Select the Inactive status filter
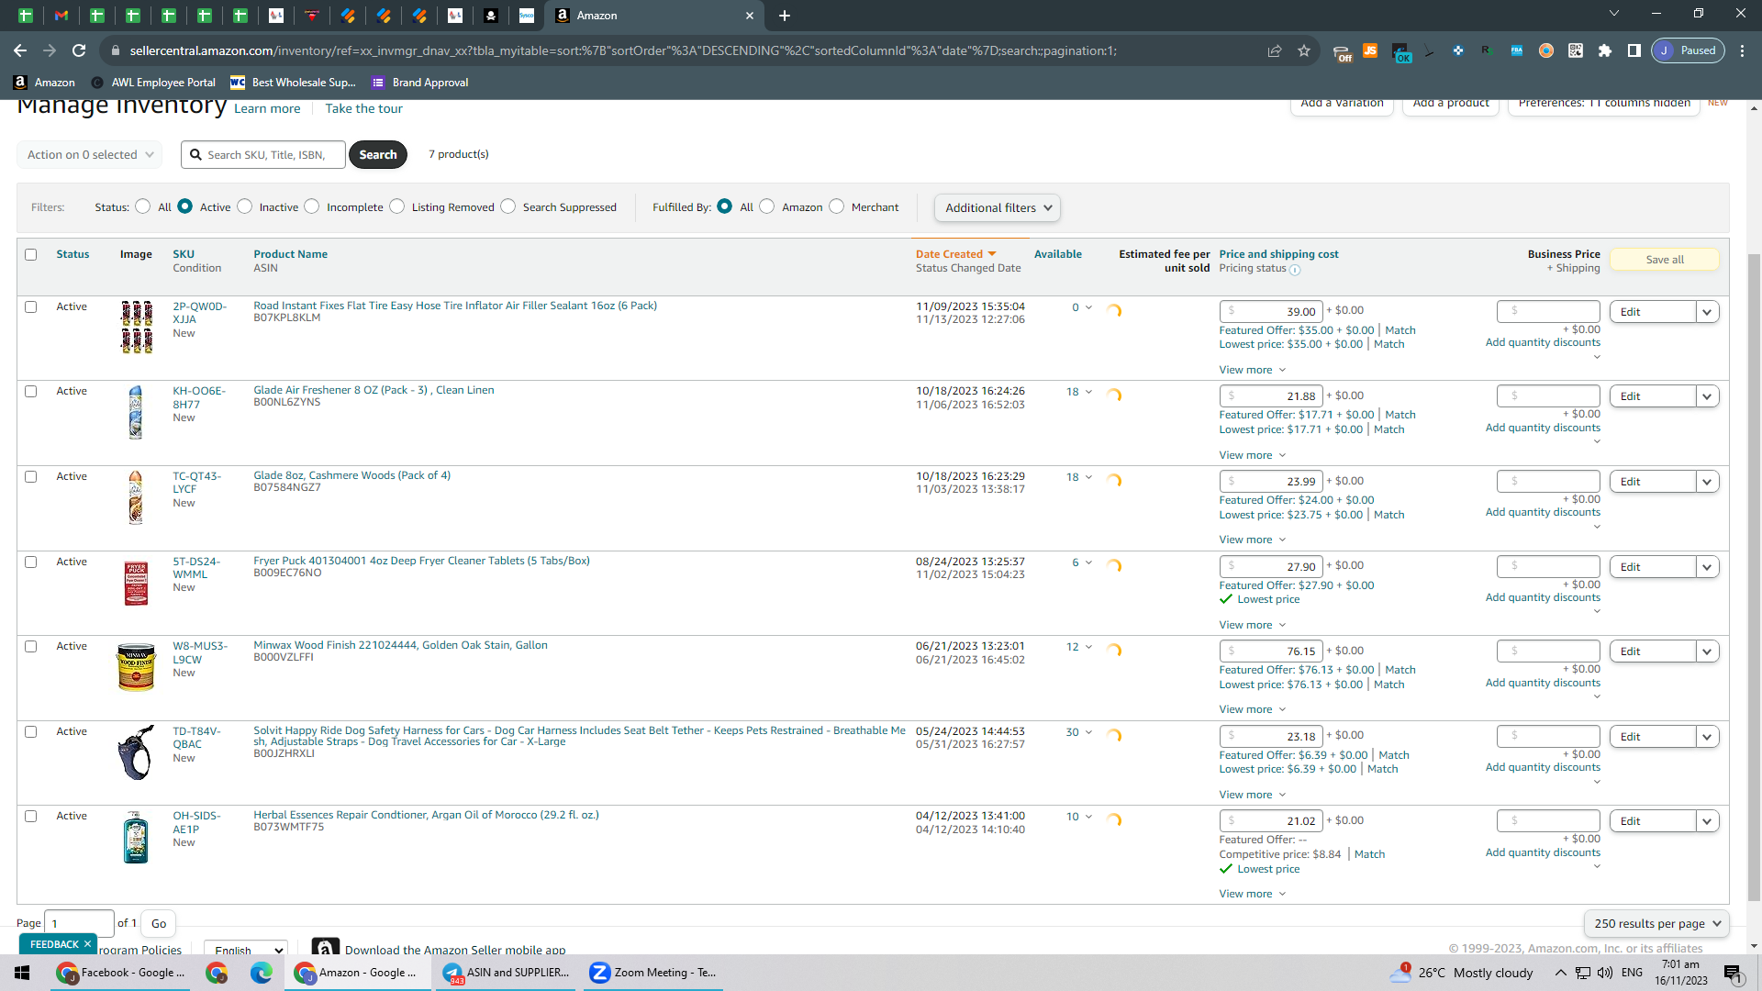The height and width of the screenshot is (991, 1762). 245,206
